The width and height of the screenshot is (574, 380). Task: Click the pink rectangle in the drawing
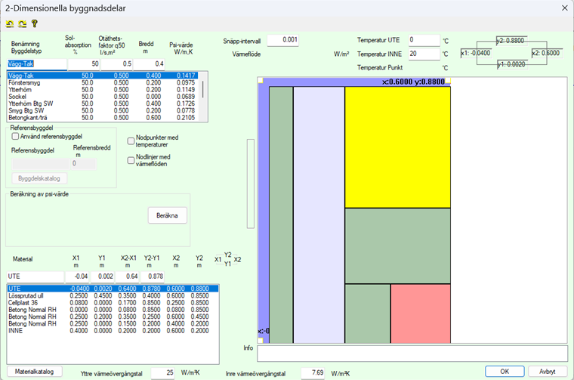(420, 313)
